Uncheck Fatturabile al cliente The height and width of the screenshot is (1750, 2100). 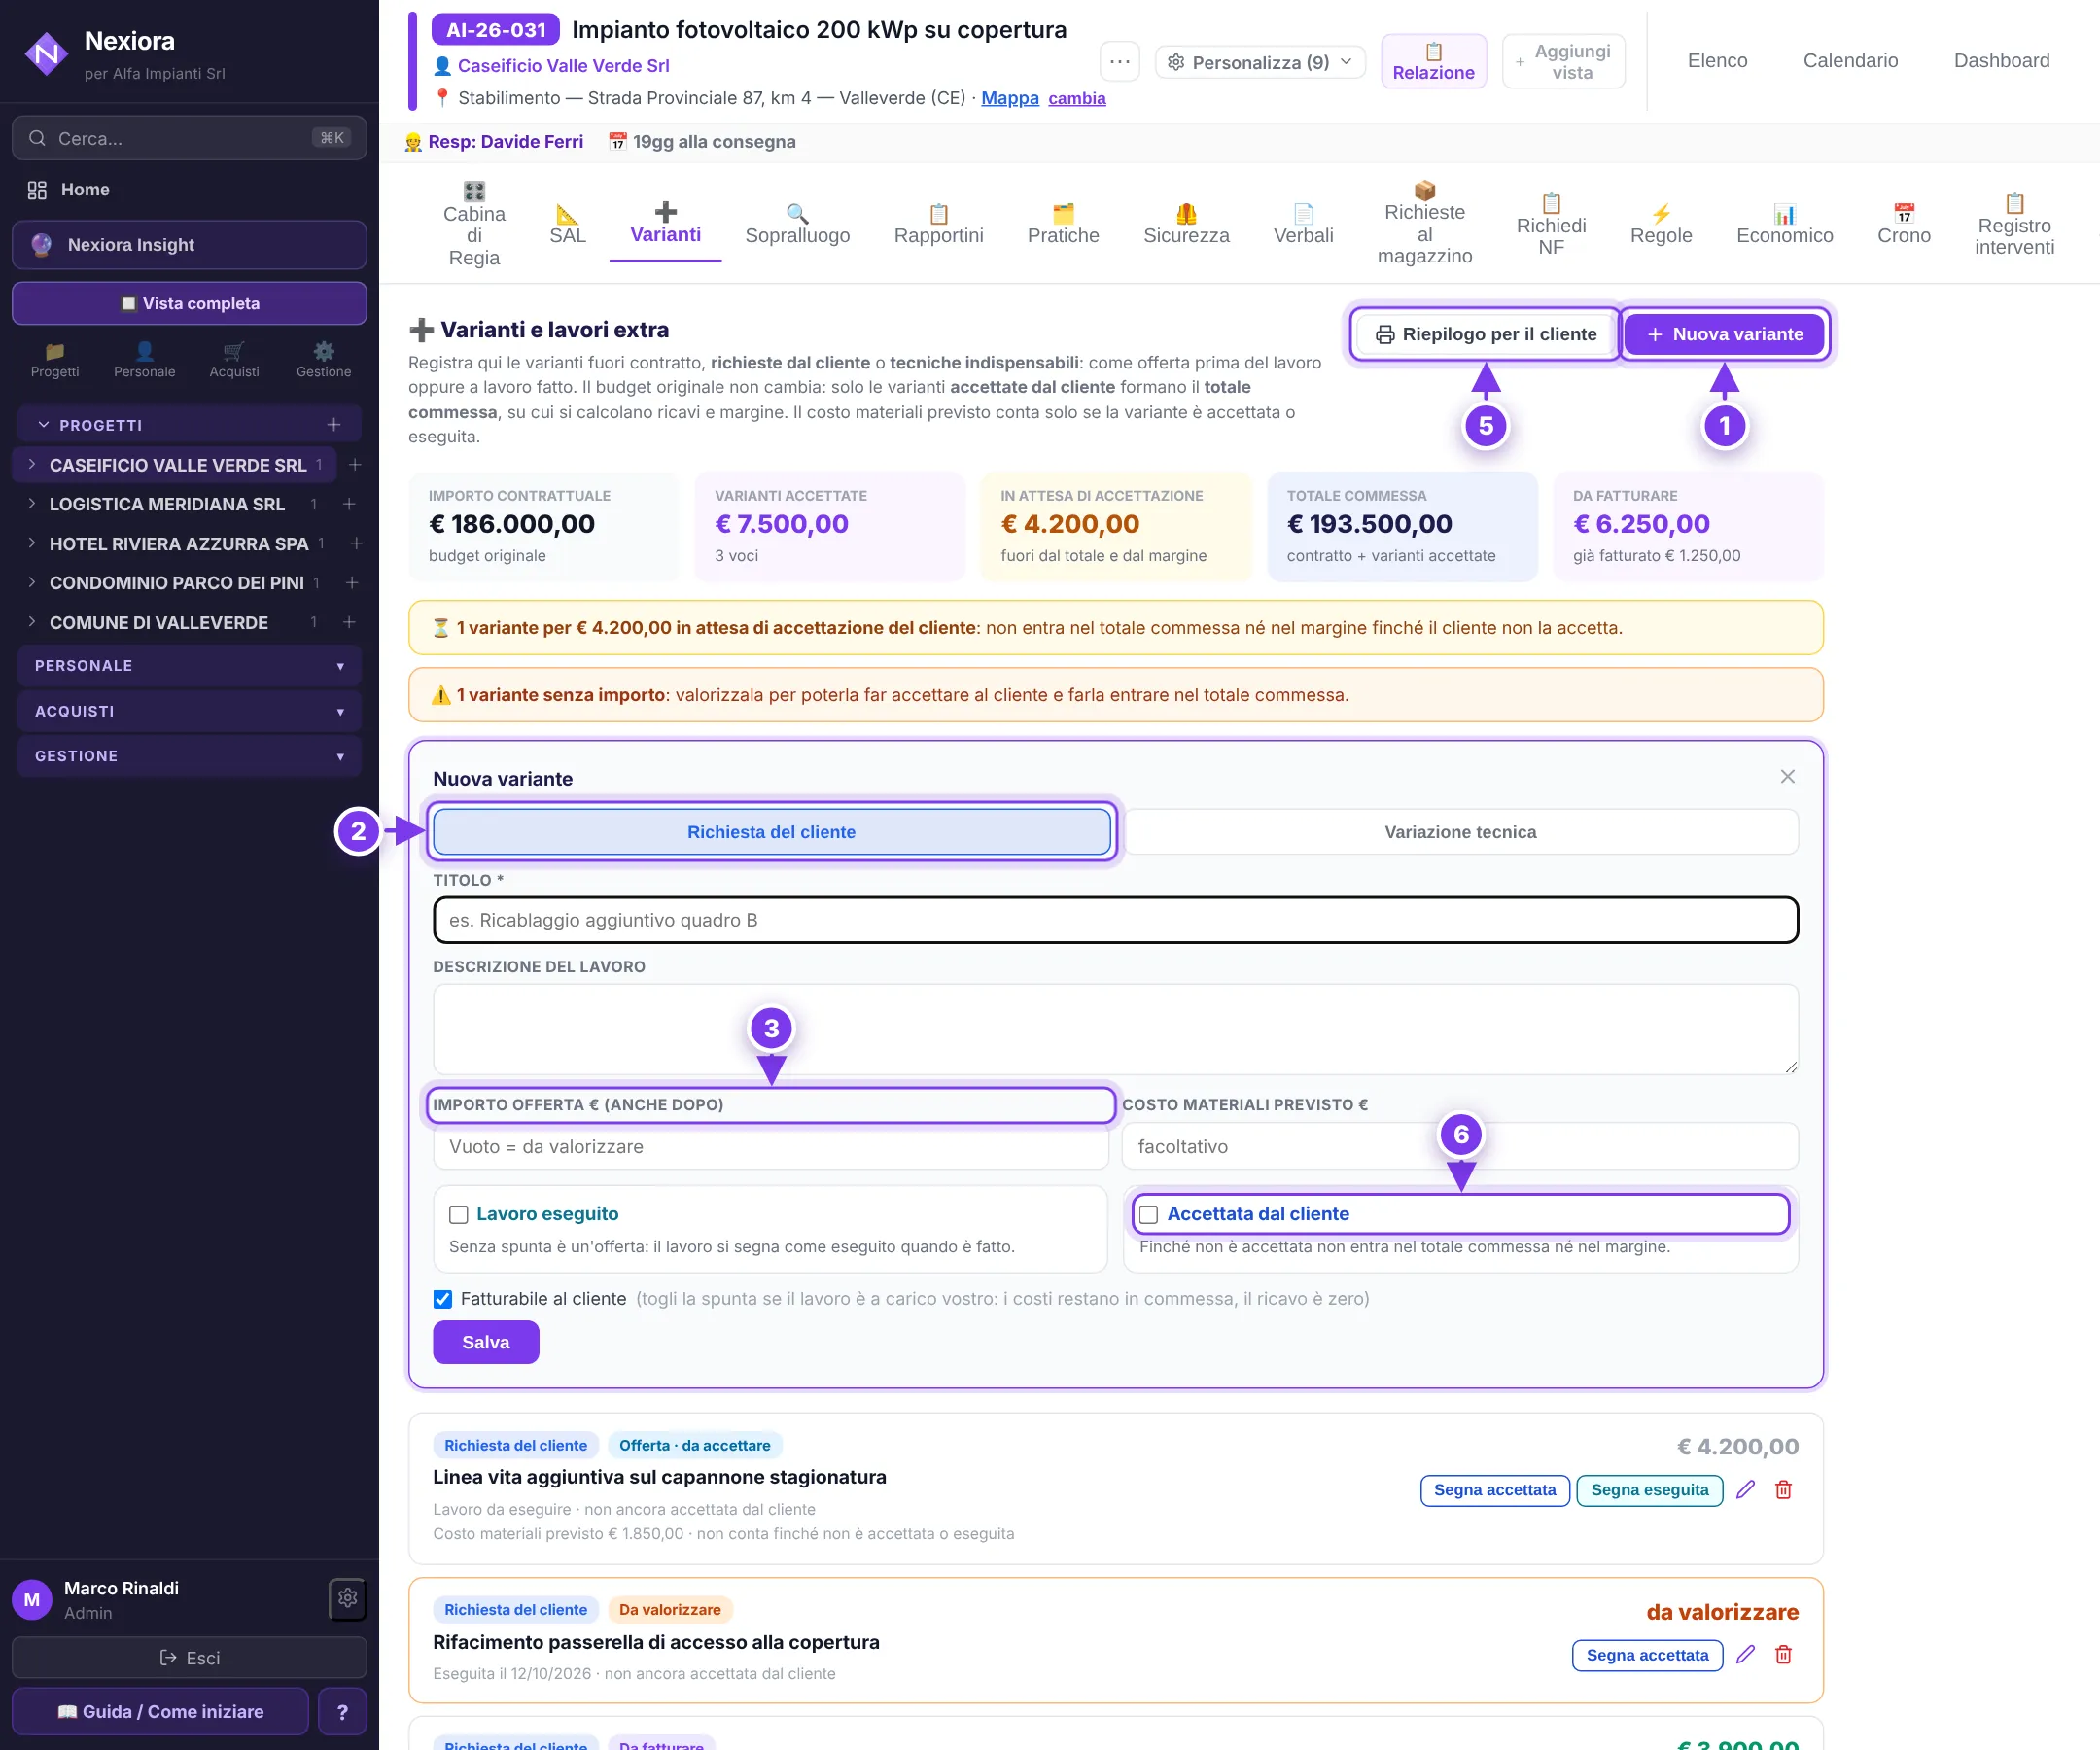click(443, 1299)
